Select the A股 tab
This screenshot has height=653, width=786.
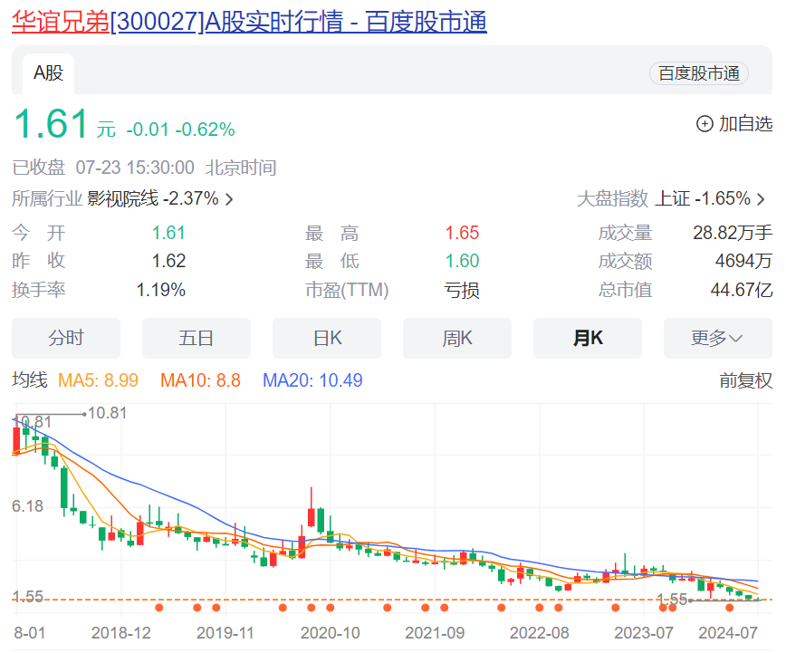(x=49, y=73)
